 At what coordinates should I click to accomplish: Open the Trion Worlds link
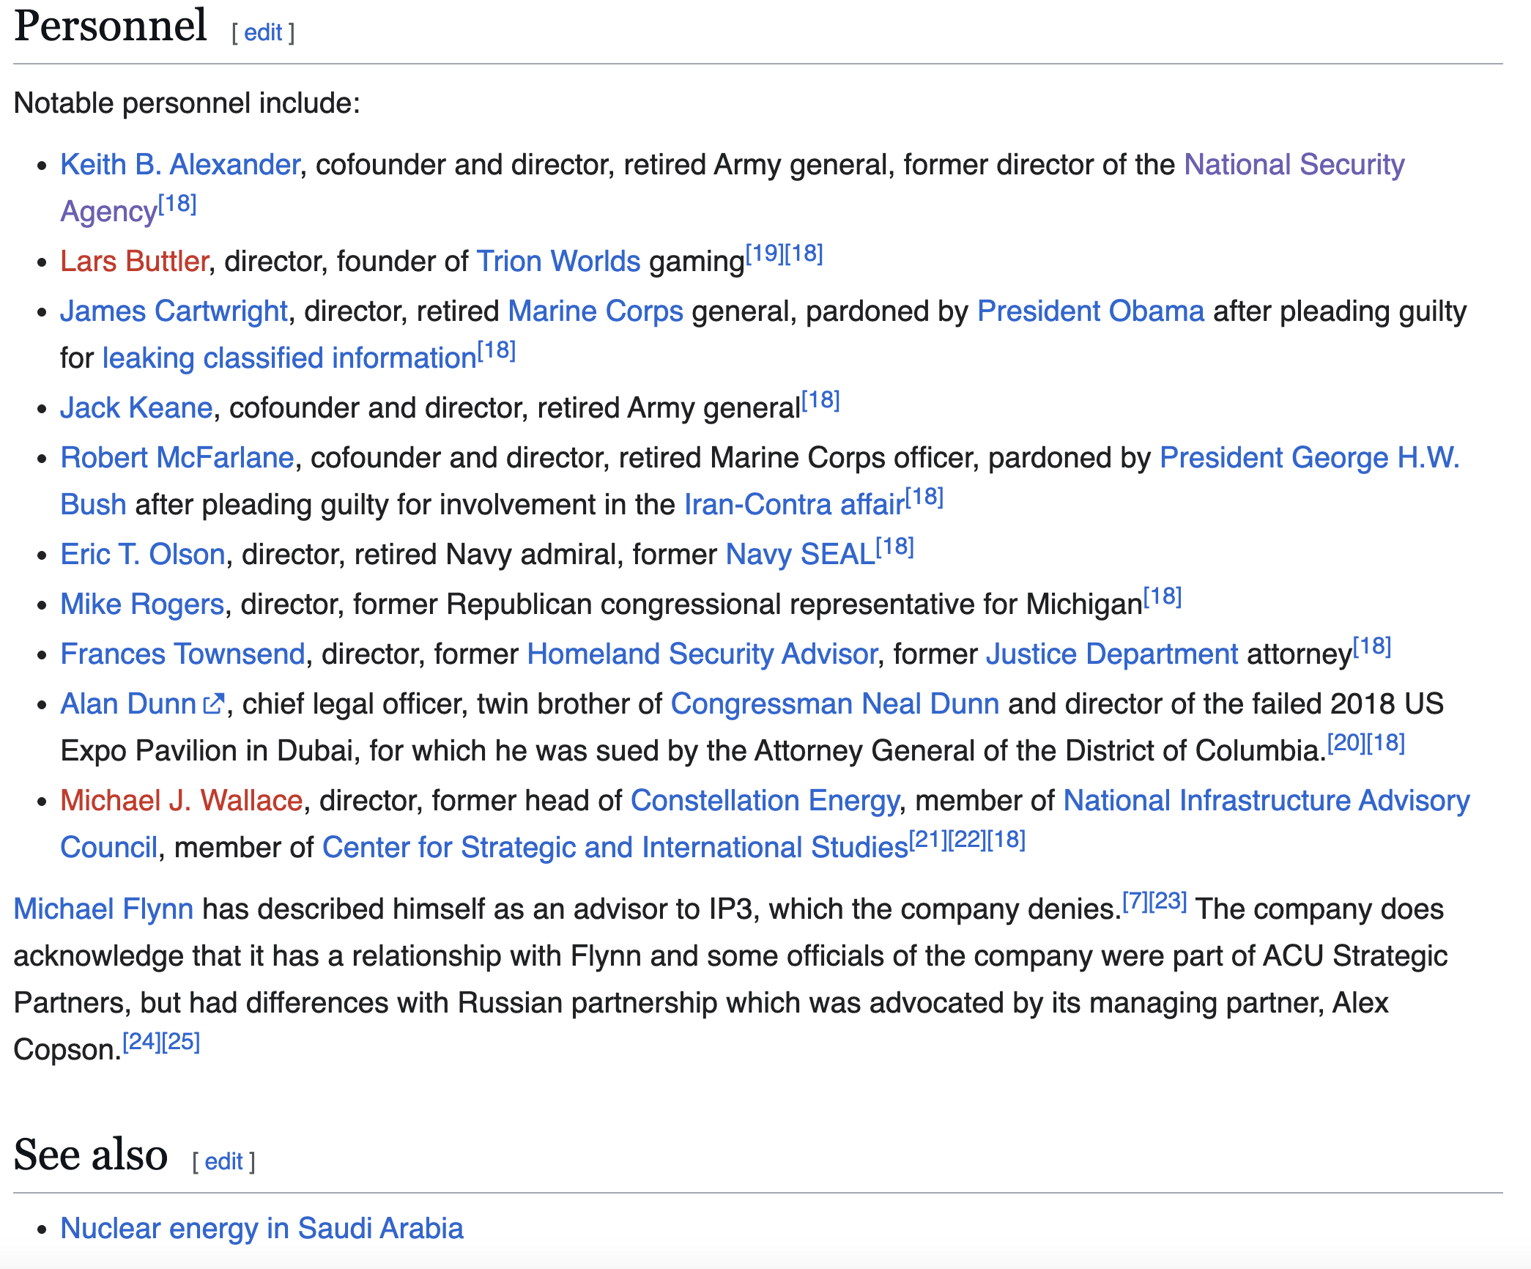[558, 262]
